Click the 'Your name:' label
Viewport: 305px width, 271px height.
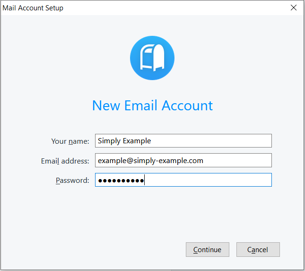[x=70, y=141]
